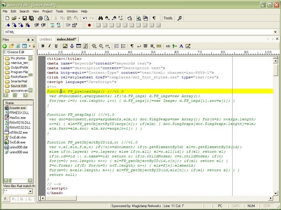Open the file filter combo box
The image size is (281, 210).
(x=30, y=191)
